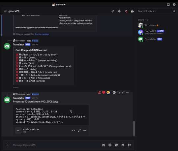Screen dimensions: 178x151
Task: Click the Dismiss message link
Action: click(42, 34)
